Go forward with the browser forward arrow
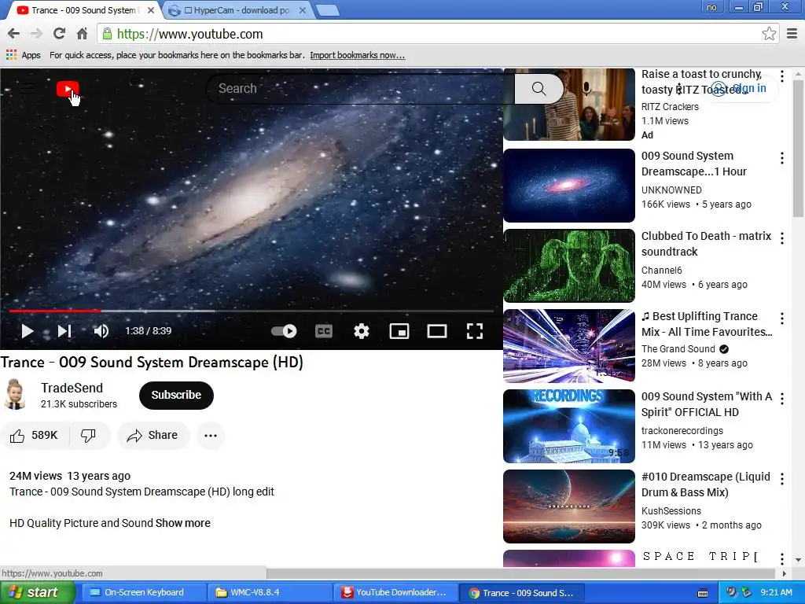Viewport: 805px width, 604px height. pos(36,34)
